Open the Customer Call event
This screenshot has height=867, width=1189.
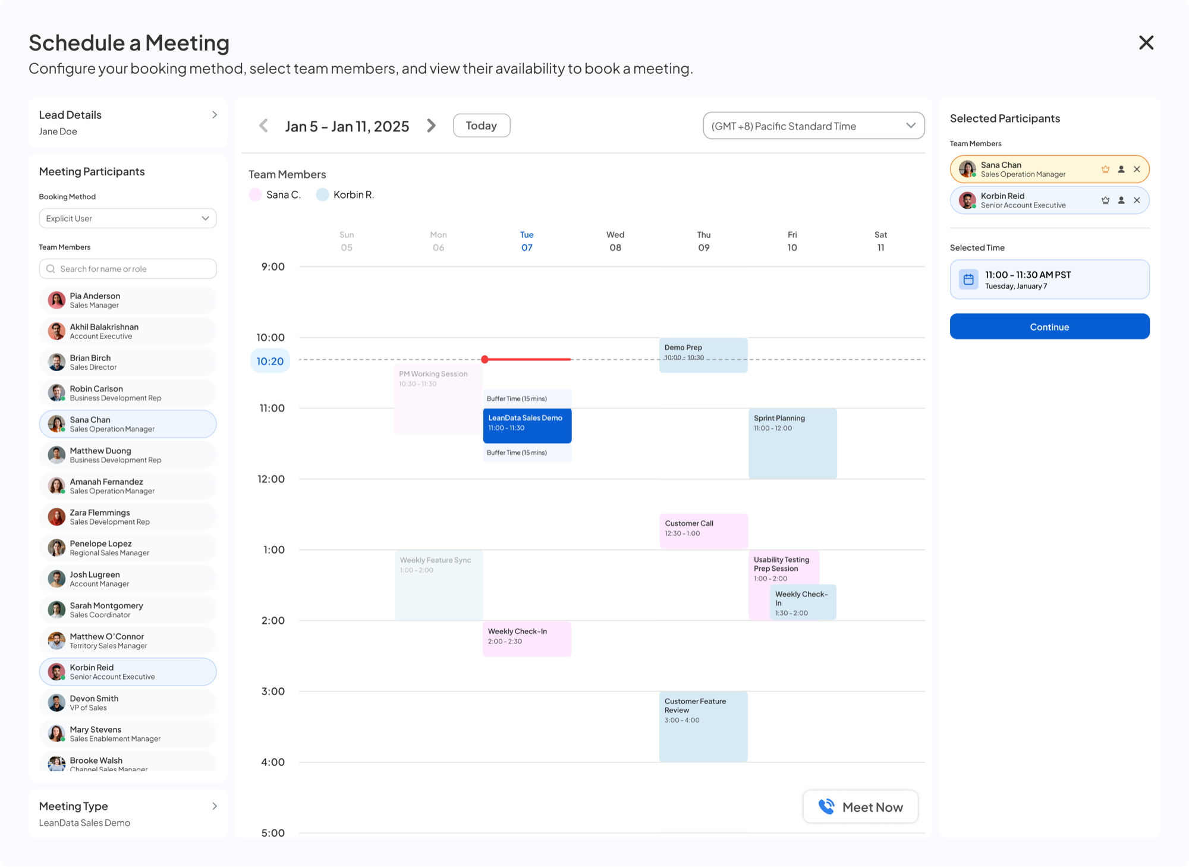click(703, 531)
